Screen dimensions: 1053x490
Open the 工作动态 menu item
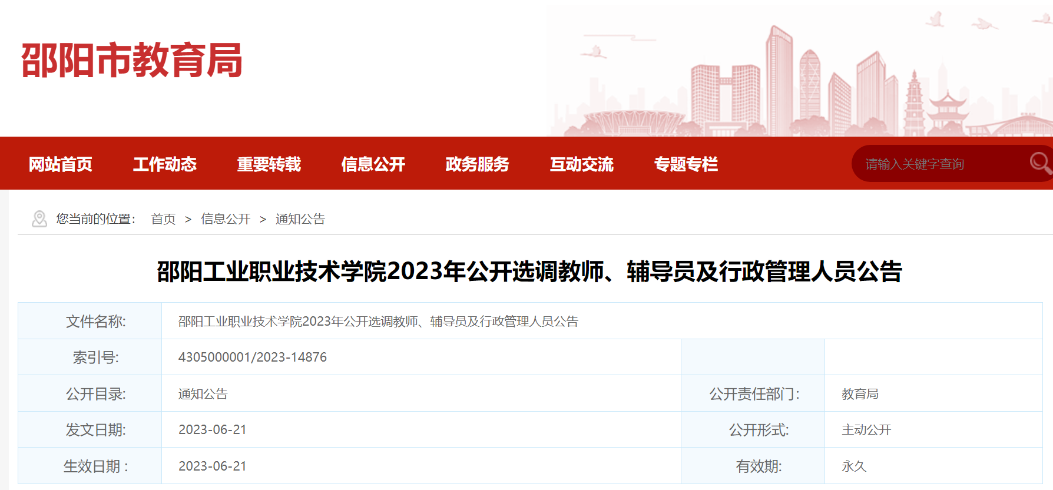(x=165, y=164)
